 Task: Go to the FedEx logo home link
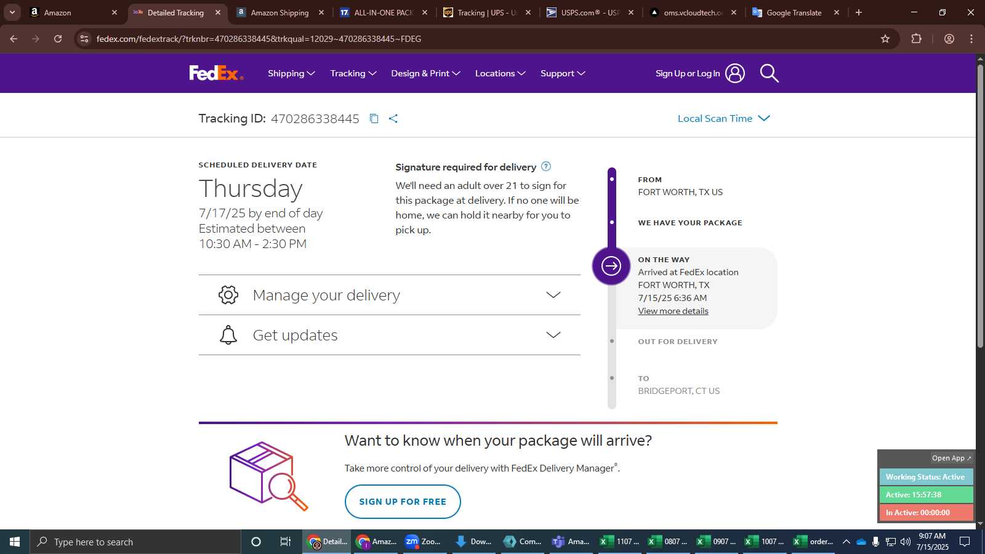coord(216,73)
